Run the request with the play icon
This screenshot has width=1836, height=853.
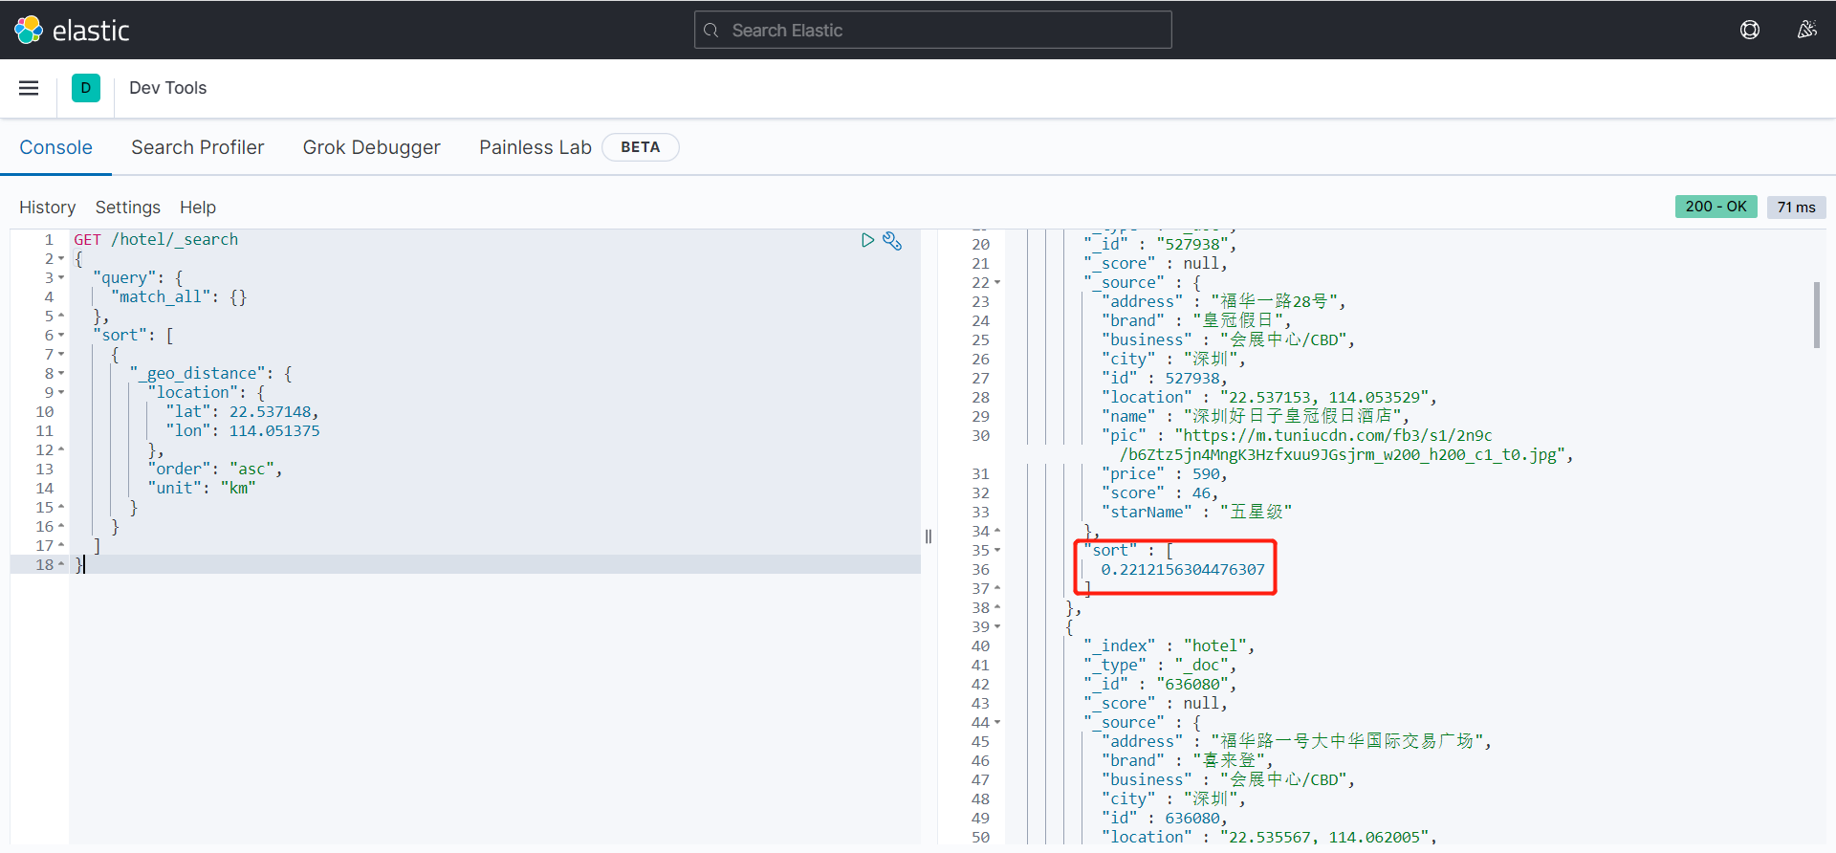tap(867, 240)
